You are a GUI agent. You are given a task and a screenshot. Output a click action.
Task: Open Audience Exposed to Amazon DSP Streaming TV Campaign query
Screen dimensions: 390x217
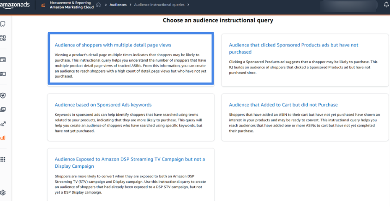(130, 162)
